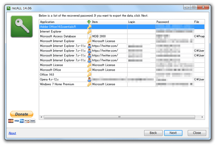Click the key icon in Microsoft License application row
The image size is (216, 146).
coord(89,65)
